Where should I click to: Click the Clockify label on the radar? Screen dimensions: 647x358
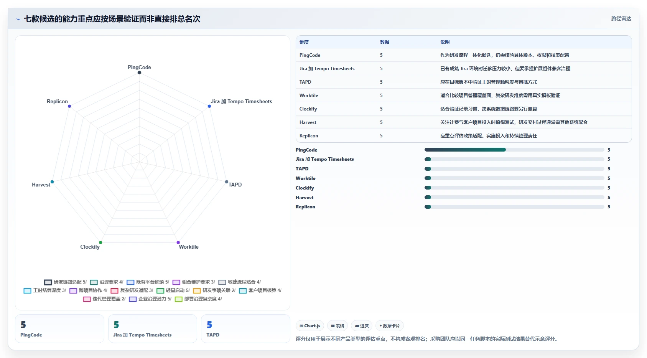pos(90,247)
